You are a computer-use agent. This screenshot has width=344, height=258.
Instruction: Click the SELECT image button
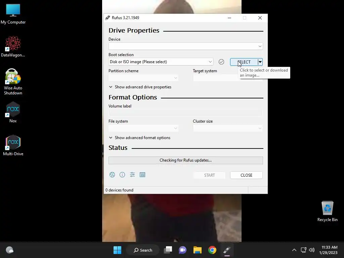pyautogui.click(x=244, y=62)
